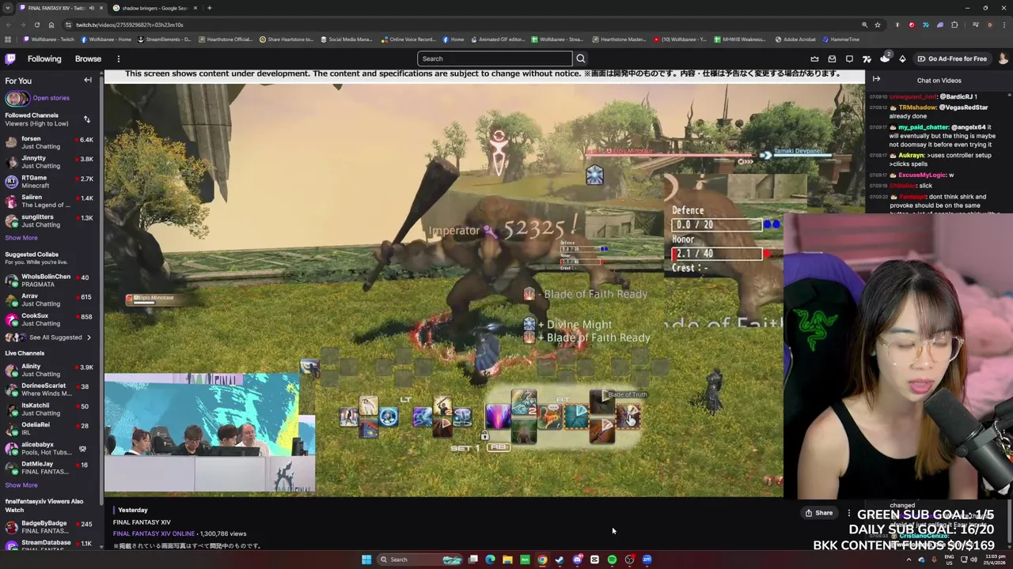This screenshot has width=1013, height=569.
Task: Focus the Twitch search field
Action: (x=495, y=58)
